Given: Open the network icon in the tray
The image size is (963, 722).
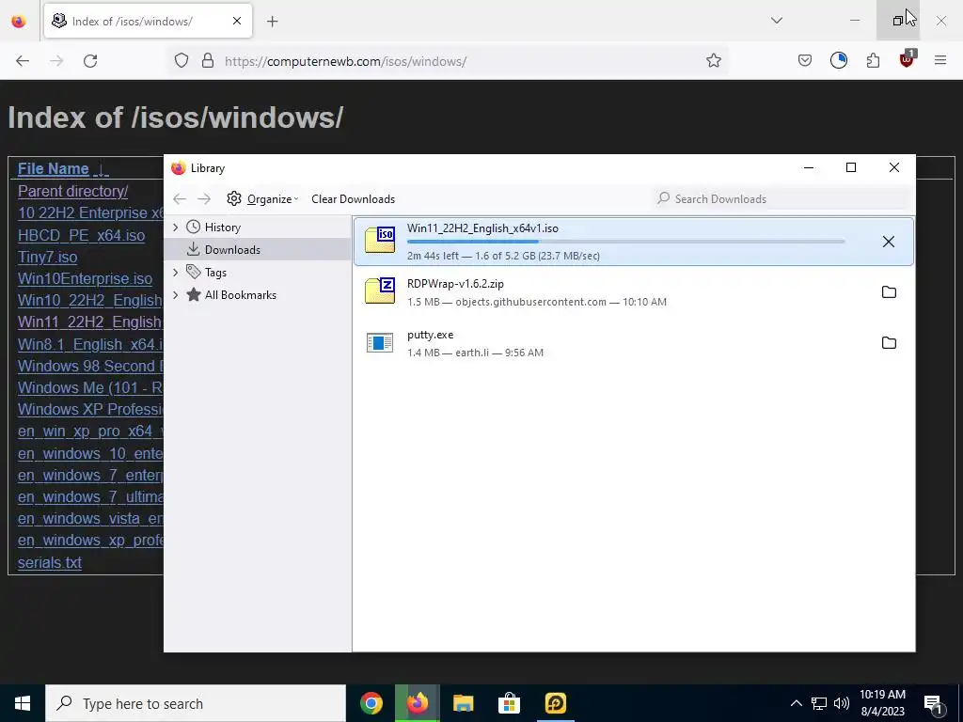Looking at the screenshot, I should (819, 703).
